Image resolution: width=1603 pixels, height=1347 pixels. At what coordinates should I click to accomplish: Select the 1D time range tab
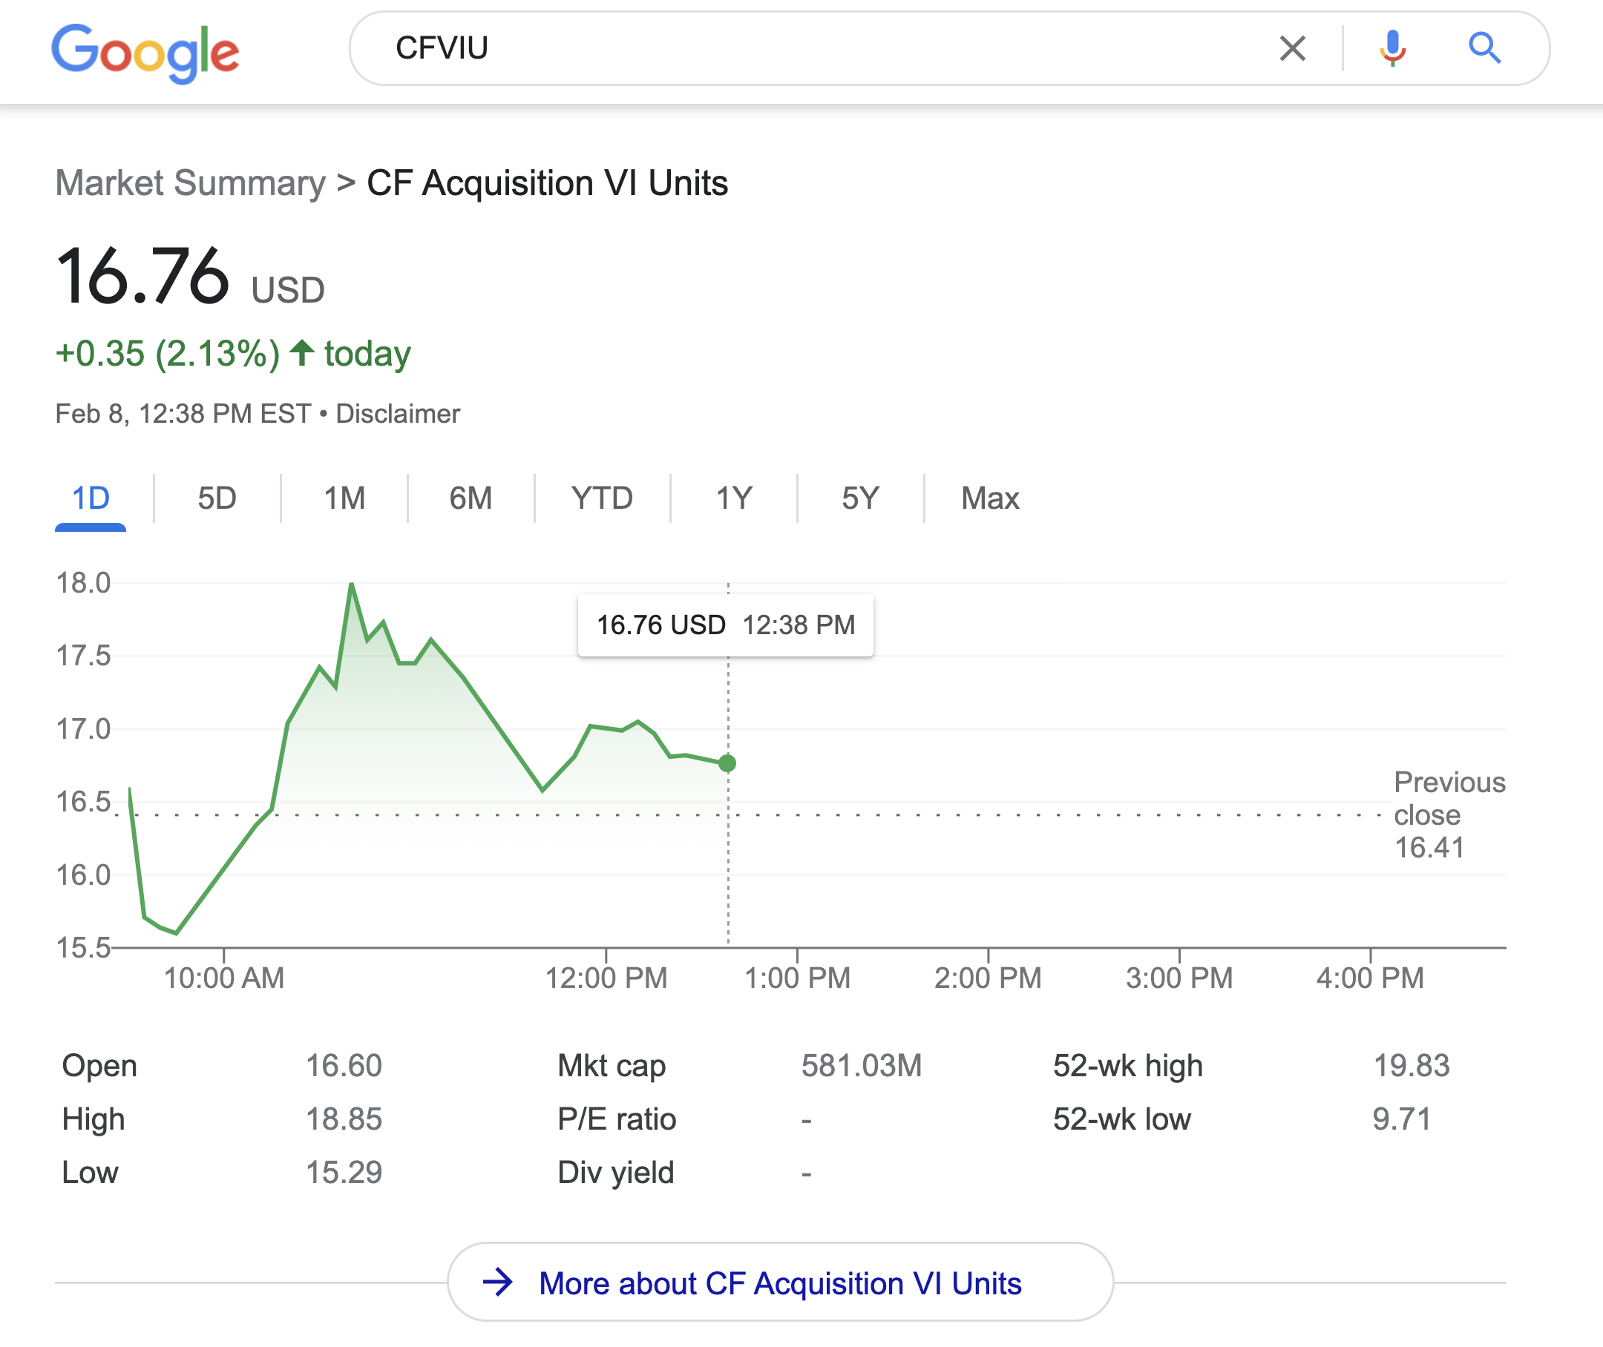(x=90, y=498)
